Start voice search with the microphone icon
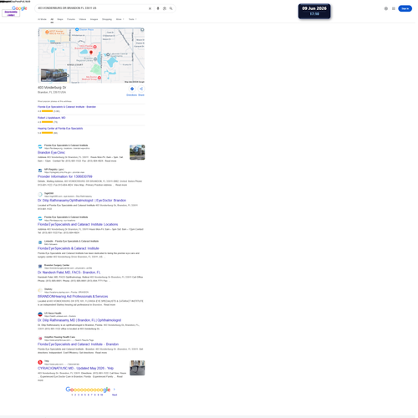This screenshot has width=418, height=418. [x=158, y=8]
